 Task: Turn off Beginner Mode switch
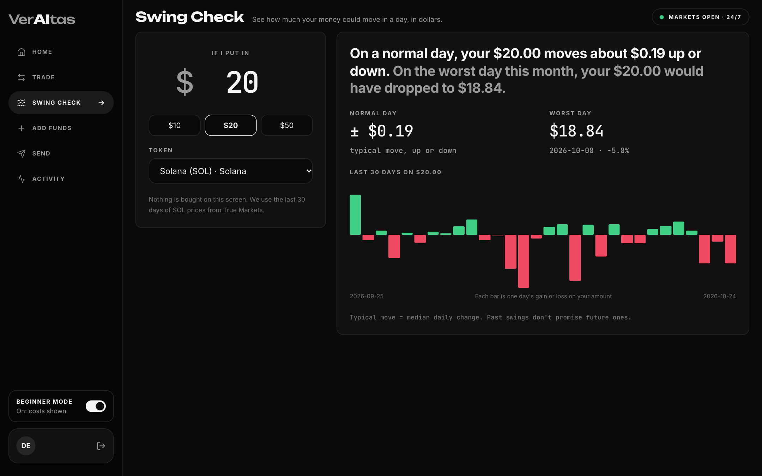click(96, 406)
